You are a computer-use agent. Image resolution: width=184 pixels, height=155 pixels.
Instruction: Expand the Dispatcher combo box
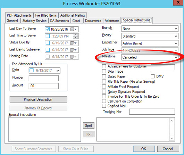[x=176, y=43]
